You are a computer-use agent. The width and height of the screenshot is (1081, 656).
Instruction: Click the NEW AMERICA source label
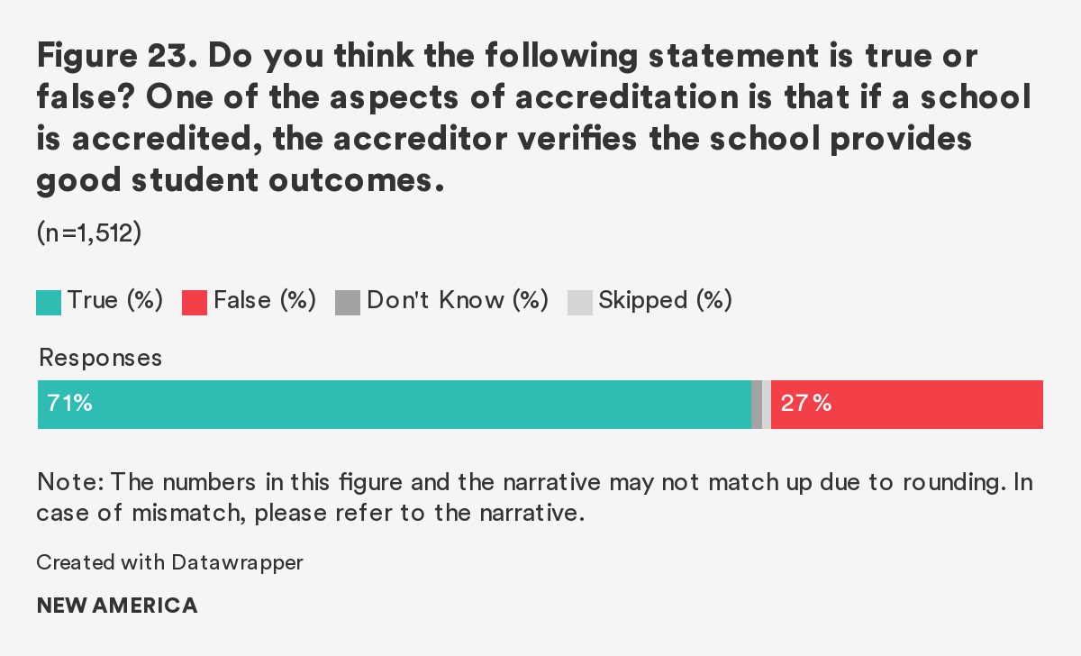click(x=117, y=606)
